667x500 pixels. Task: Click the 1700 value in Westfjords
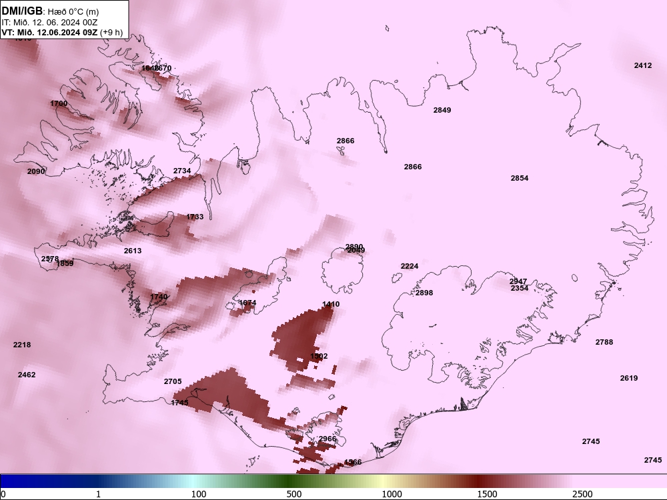[x=59, y=104]
